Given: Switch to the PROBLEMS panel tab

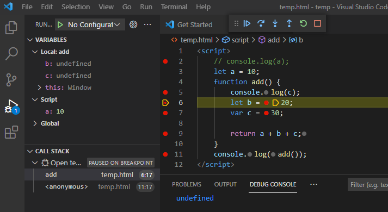Looking at the screenshot, I should [186, 185].
